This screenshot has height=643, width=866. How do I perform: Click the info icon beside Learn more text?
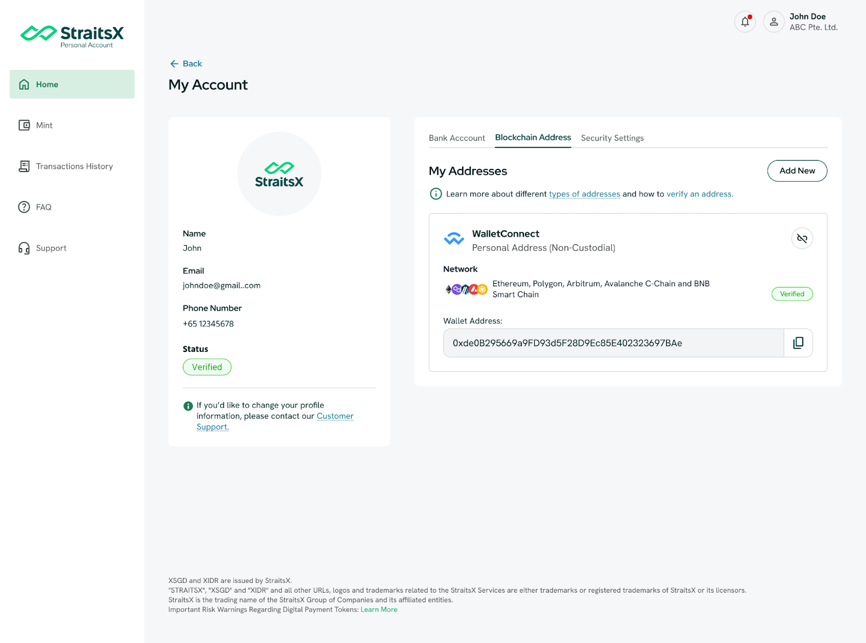tap(436, 194)
